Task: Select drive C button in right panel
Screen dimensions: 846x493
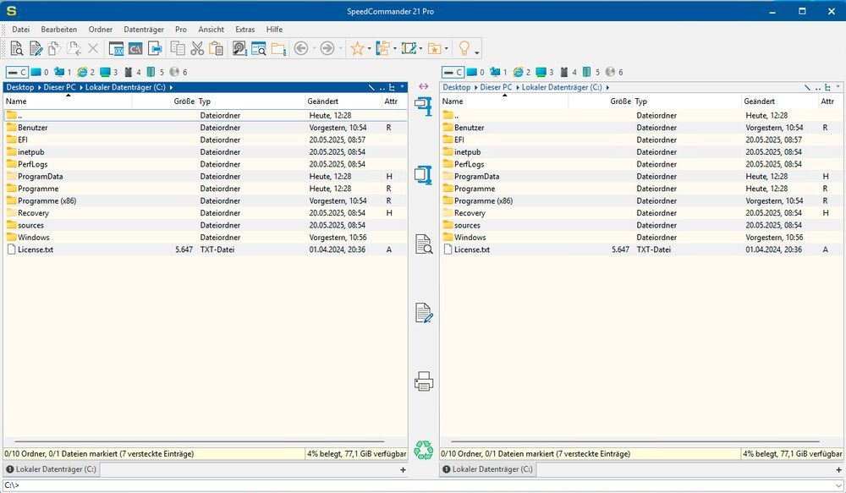Action: pyautogui.click(x=453, y=72)
